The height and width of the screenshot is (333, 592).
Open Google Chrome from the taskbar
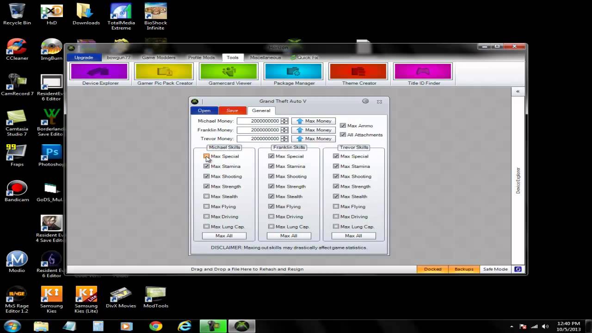click(x=156, y=326)
